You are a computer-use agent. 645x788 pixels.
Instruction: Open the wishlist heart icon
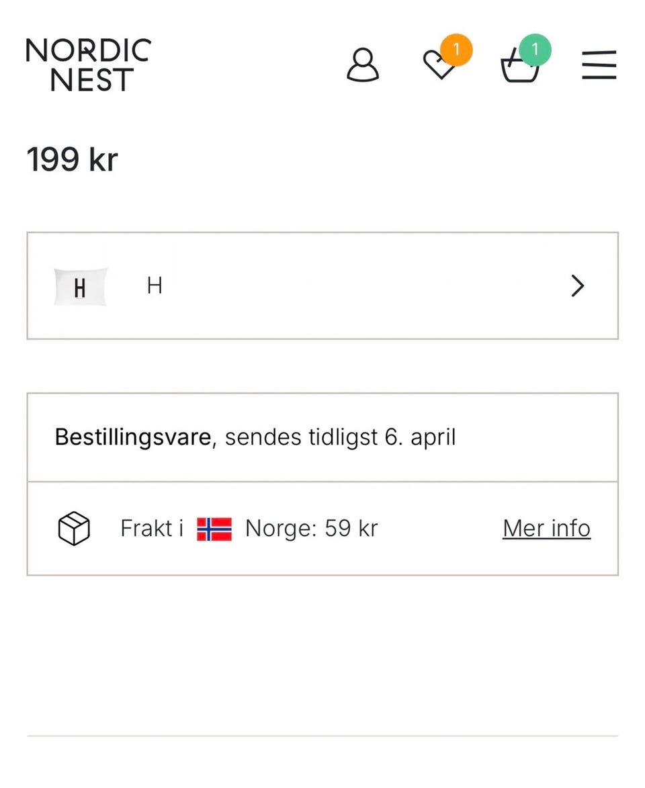coord(439,66)
